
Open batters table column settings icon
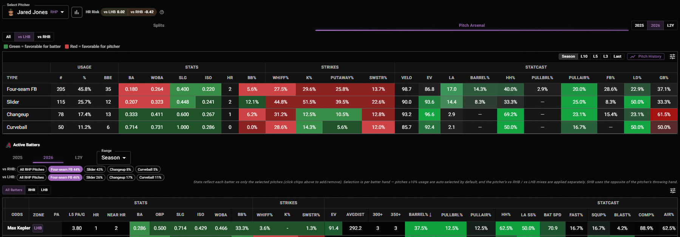click(672, 191)
